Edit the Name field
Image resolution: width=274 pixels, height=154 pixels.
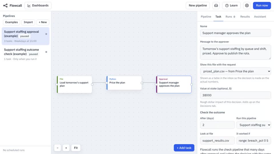point(235,33)
